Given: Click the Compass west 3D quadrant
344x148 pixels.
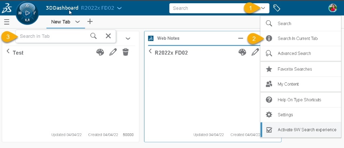Looking at the screenshot, I should pyautogui.click(x=20, y=13).
